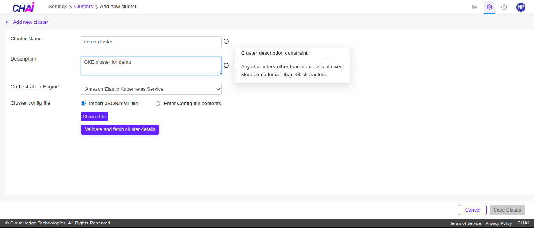534x228 pixels.
Task: Click the Settings gear icon
Action: pyautogui.click(x=489, y=7)
